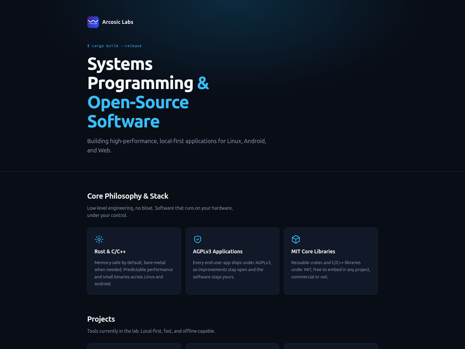
Task: Click the 'Building high-performance, local-first' tagline
Action: tap(177, 146)
